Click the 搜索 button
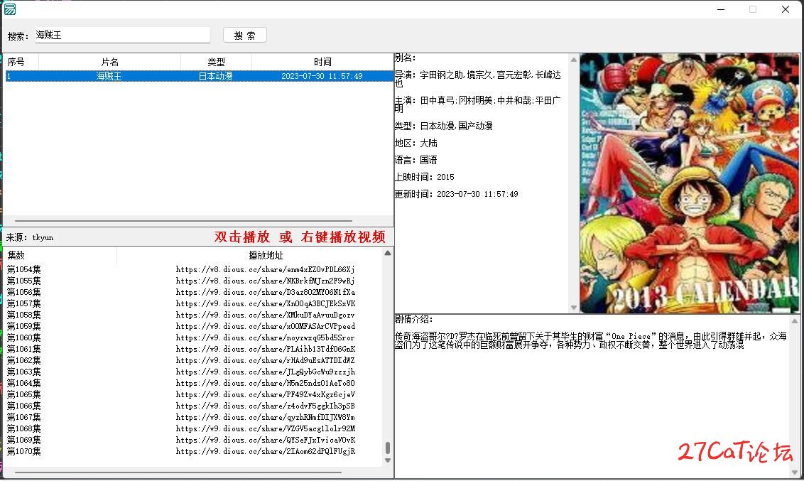This screenshot has height=481, width=804. [244, 35]
